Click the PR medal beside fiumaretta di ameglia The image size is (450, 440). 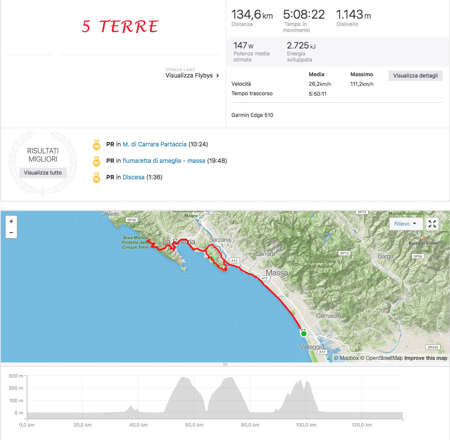(97, 161)
